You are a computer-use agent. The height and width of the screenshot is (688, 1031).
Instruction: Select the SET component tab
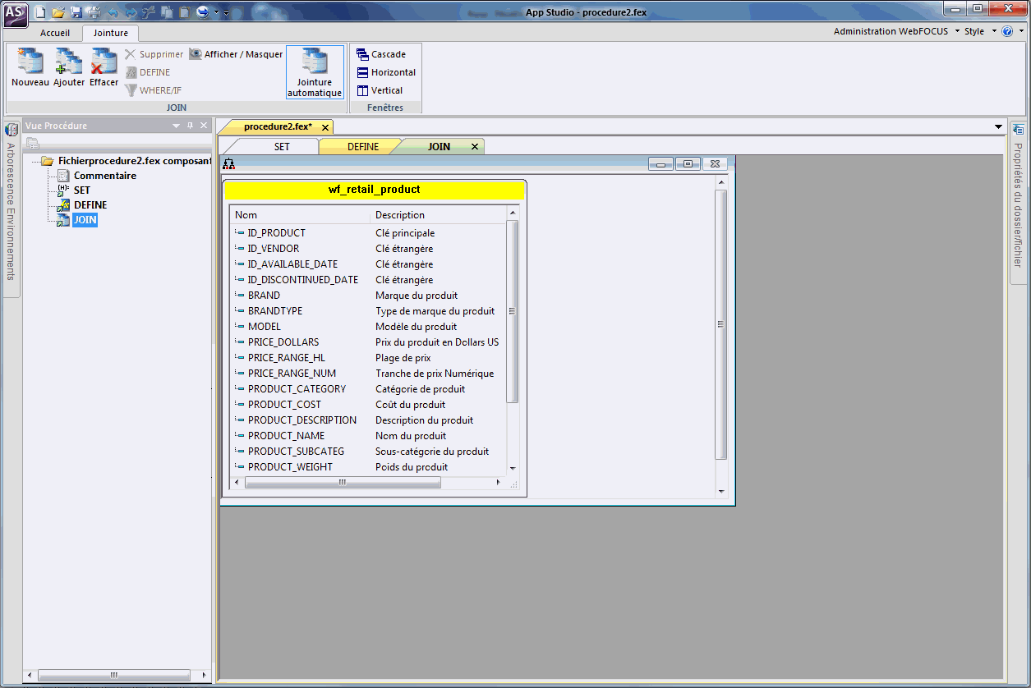[x=282, y=147]
